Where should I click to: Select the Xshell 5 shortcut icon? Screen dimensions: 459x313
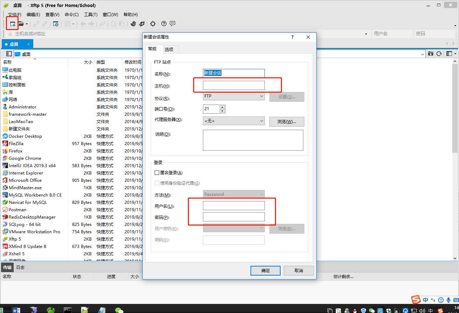tap(5, 254)
